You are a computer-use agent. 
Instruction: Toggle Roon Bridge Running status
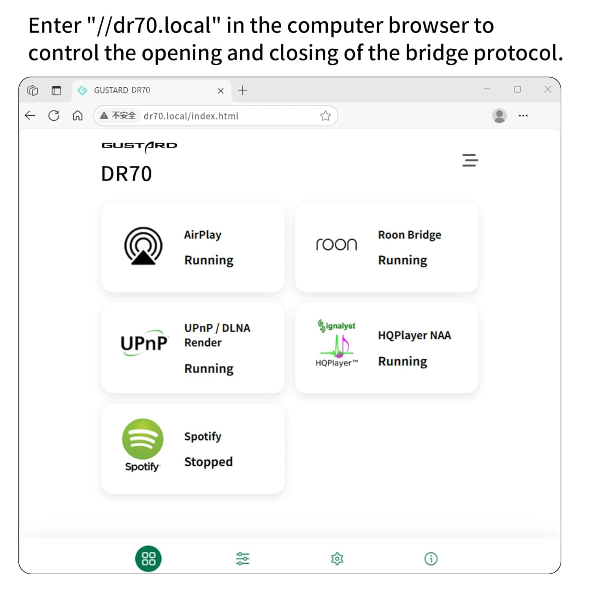click(402, 260)
